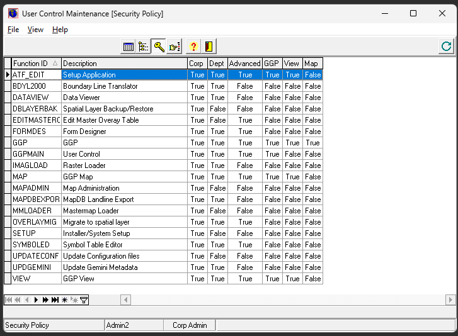Open the filter funnel icon in navigator
The image size is (458, 336).
[84, 300]
